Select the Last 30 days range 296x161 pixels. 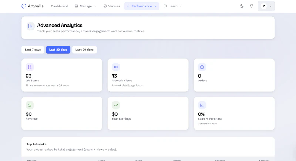coord(58,50)
